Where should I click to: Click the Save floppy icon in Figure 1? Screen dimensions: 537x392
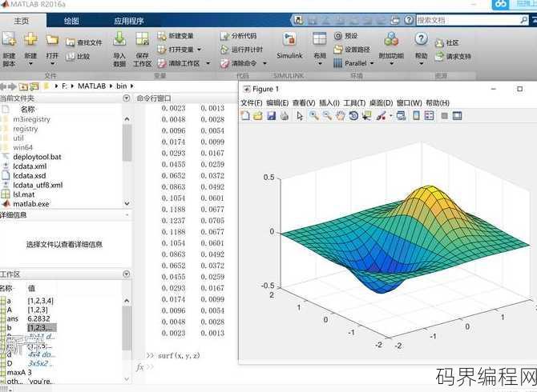pos(271,116)
